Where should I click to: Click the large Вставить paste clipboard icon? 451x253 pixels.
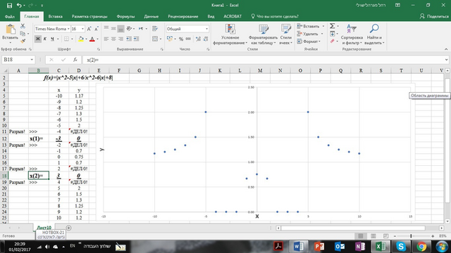(10, 29)
